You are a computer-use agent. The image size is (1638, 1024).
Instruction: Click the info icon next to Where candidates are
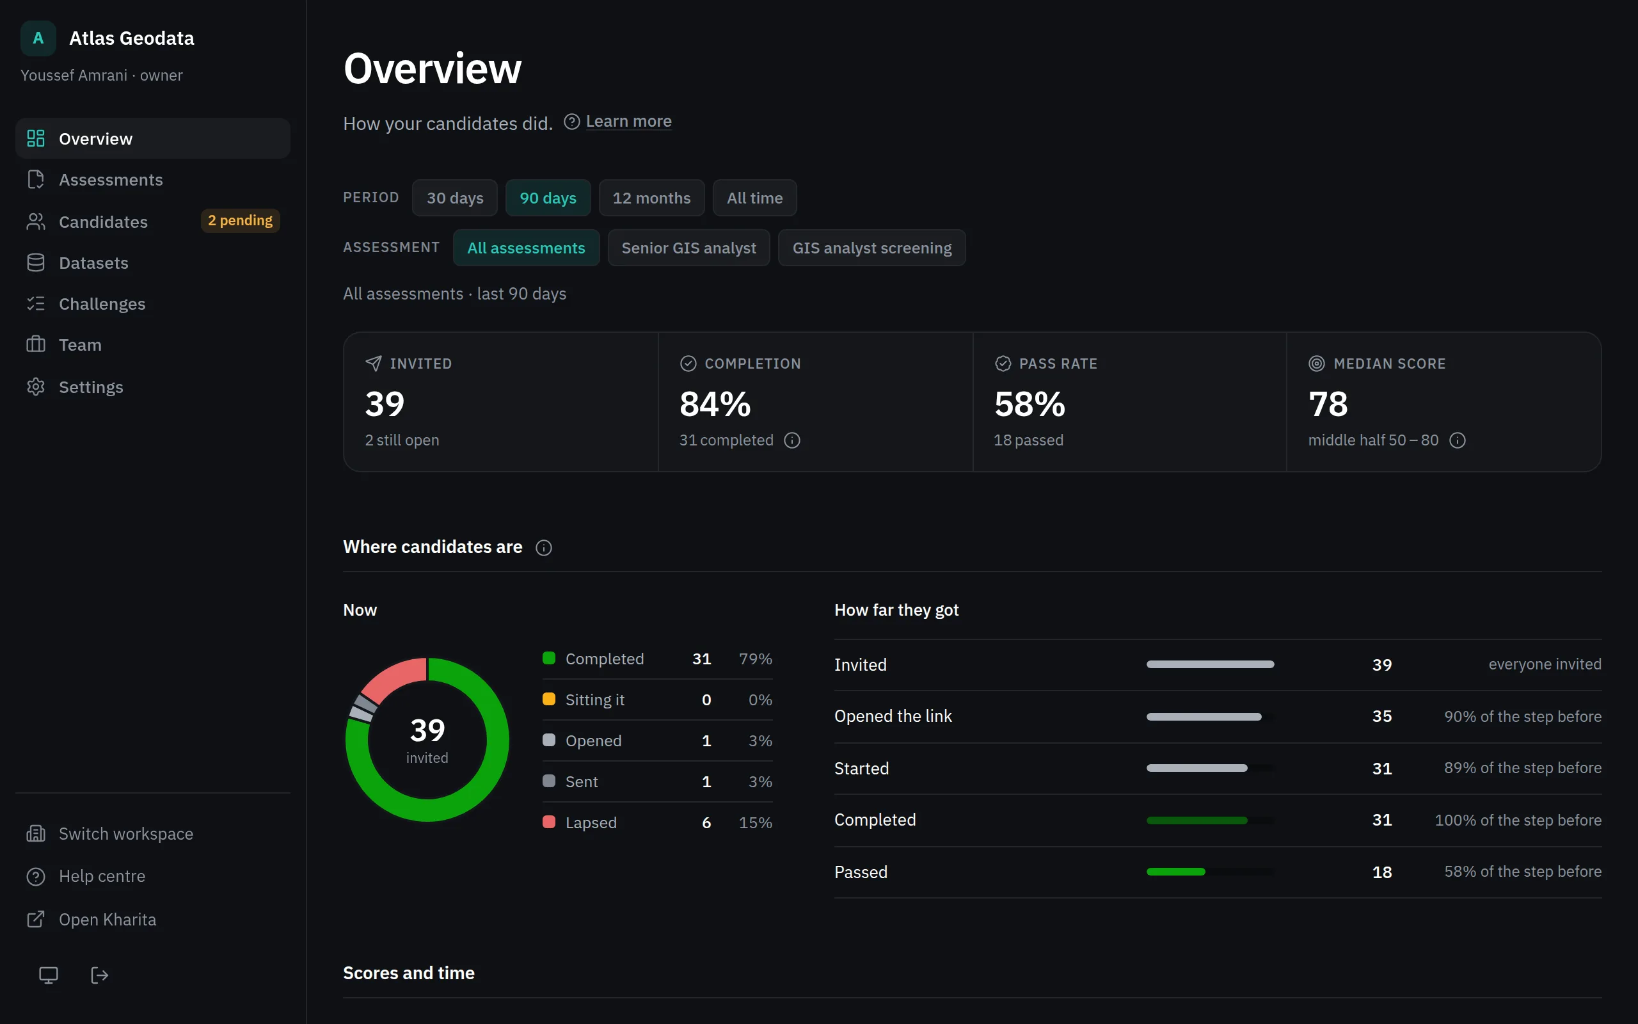coord(543,547)
